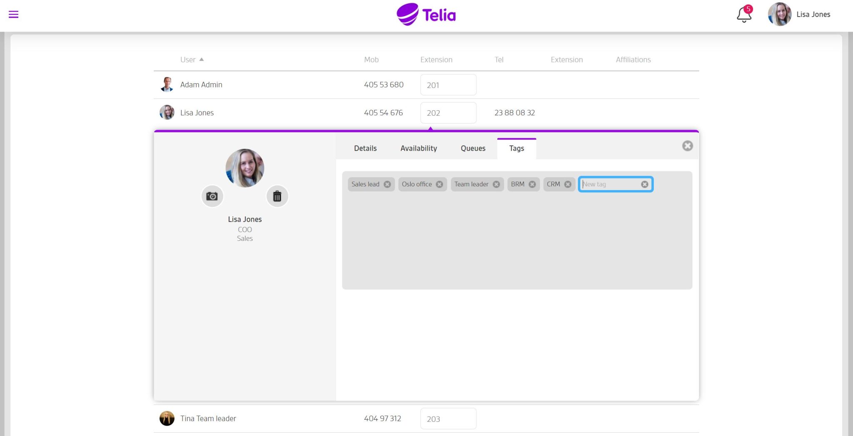Remove the CRM tag
Image resolution: width=853 pixels, height=436 pixels.
coord(567,184)
